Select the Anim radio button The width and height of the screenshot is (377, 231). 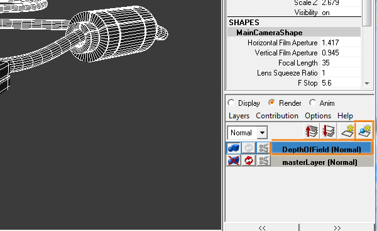click(312, 103)
